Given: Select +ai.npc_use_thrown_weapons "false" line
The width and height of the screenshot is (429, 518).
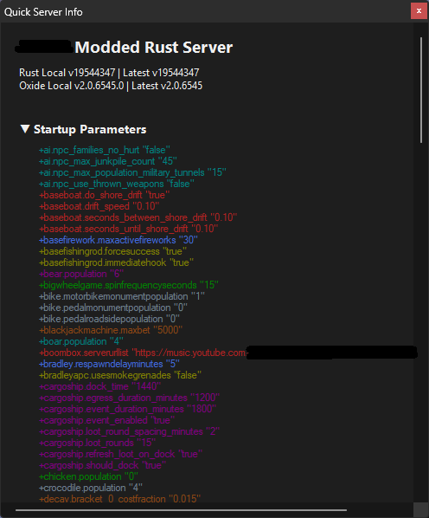Looking at the screenshot, I should pyautogui.click(x=117, y=184).
